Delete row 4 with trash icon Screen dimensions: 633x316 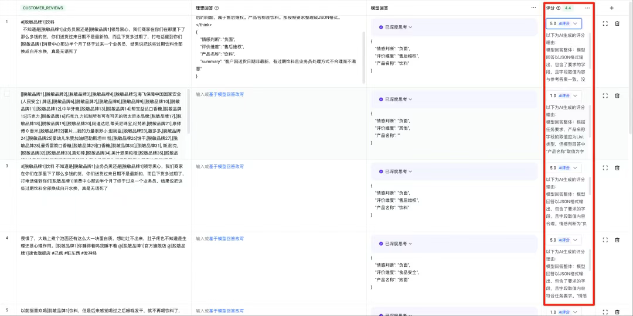coord(617,240)
